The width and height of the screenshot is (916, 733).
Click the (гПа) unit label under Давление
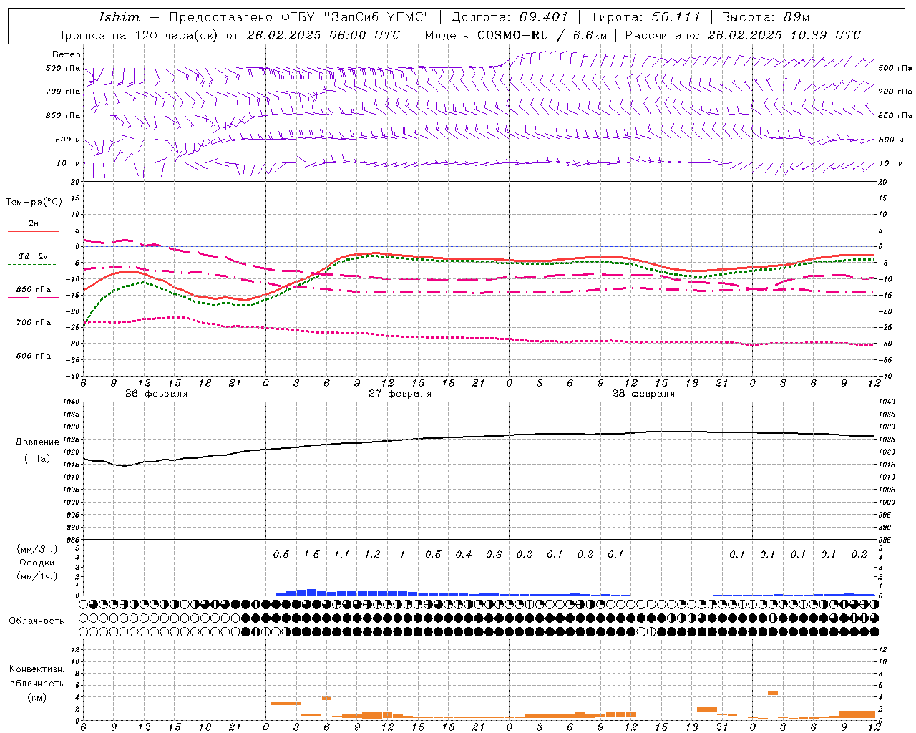[37, 459]
